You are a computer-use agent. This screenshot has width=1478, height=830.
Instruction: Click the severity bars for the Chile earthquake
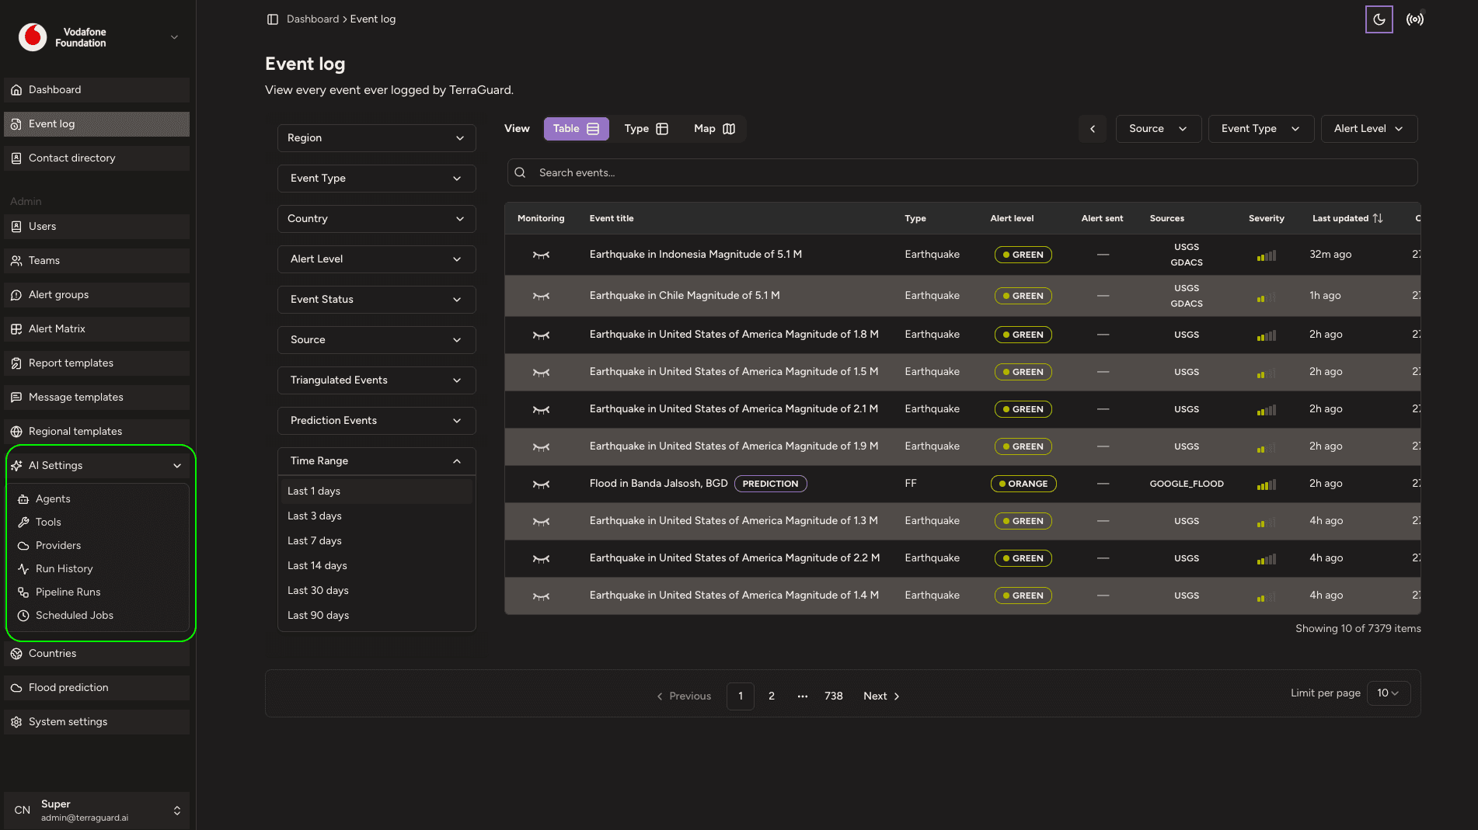[x=1266, y=297]
